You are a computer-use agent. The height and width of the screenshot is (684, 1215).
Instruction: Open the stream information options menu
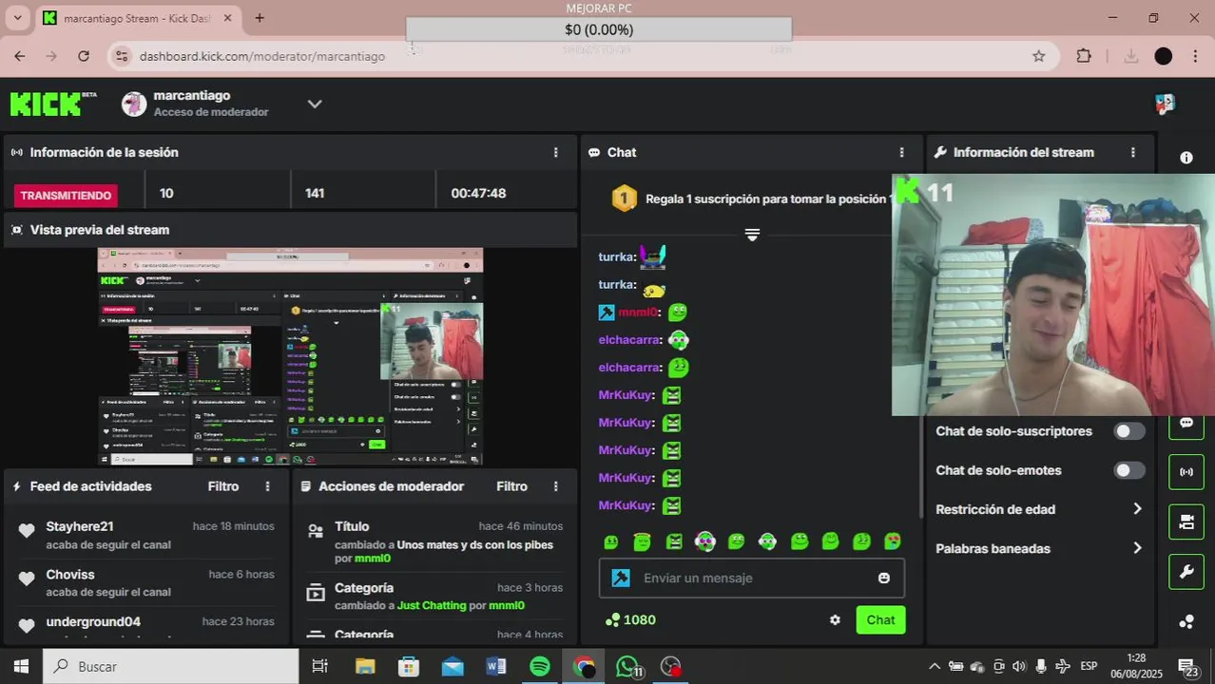[x=1132, y=152]
